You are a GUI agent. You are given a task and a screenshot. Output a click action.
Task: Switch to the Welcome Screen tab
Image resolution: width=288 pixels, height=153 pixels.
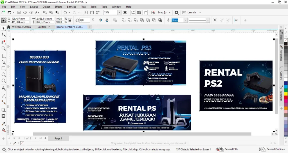click(21, 27)
